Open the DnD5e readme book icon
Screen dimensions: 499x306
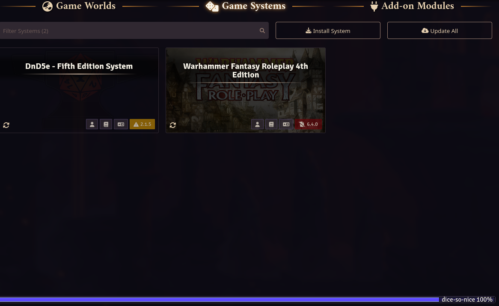tap(106, 124)
